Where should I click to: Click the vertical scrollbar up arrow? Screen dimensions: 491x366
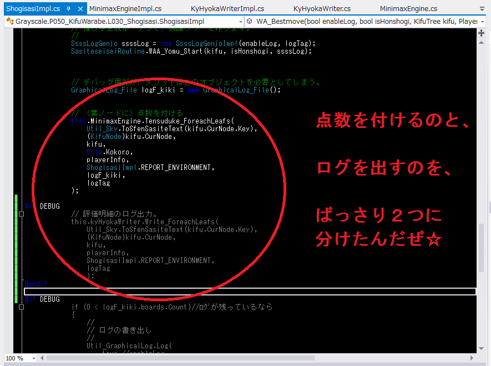(482, 43)
